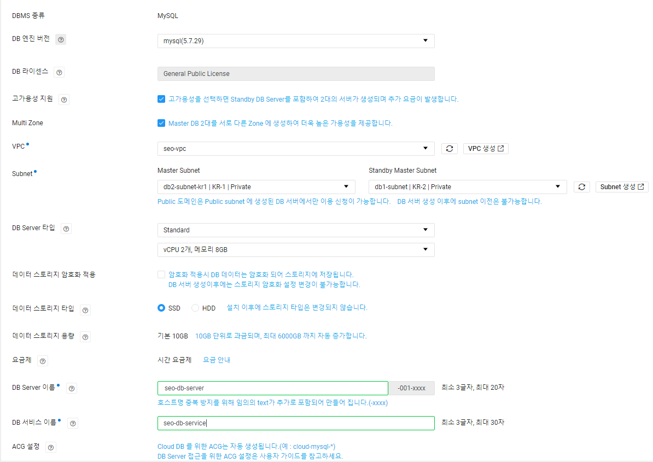Open help icon beside 고가용성 지원
The height and width of the screenshot is (462, 653).
tap(64, 100)
